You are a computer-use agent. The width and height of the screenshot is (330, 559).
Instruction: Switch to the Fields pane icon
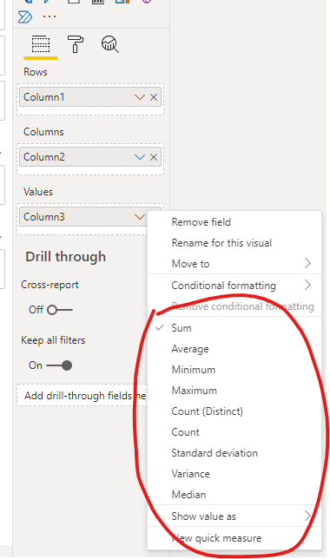pos(41,44)
